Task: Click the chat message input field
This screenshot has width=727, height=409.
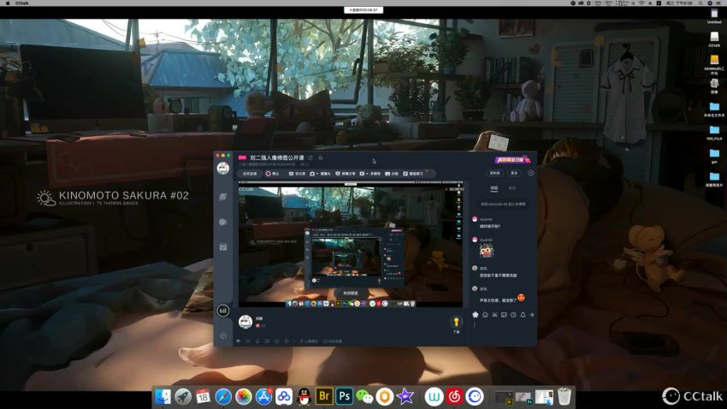Action: [502, 331]
